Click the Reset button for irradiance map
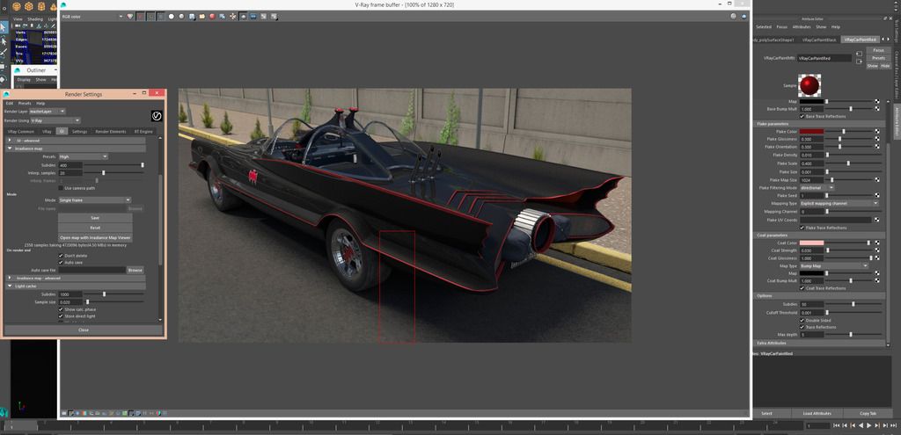Image resolution: width=901 pixels, height=435 pixels. click(x=95, y=228)
